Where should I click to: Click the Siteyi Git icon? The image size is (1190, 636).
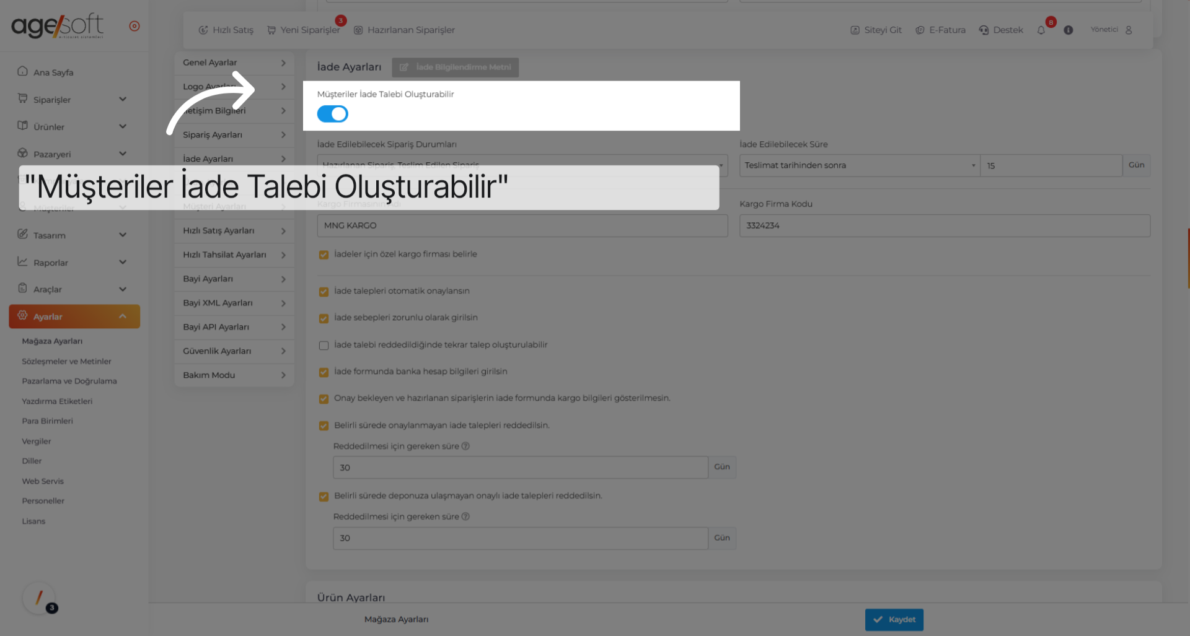(x=856, y=30)
